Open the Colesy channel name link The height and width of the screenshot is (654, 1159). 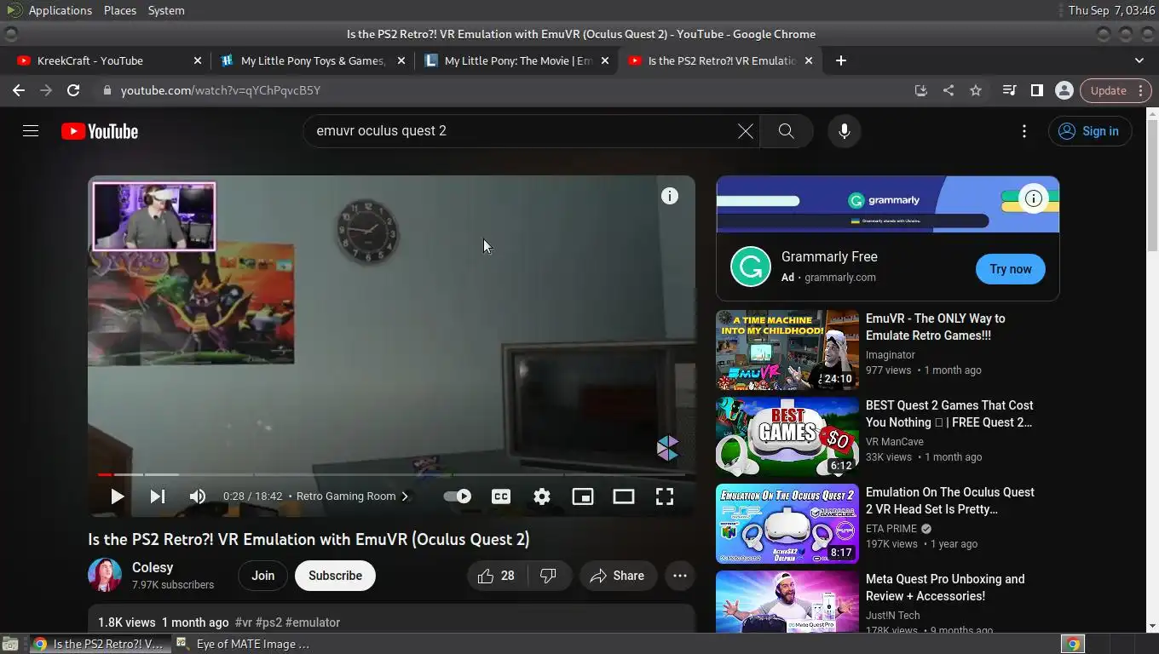point(153,567)
